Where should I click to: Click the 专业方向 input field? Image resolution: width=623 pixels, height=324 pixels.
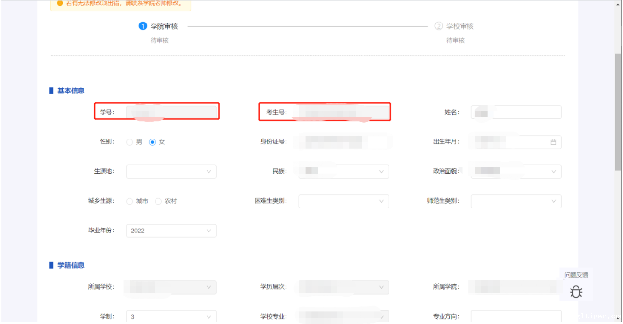click(516, 317)
